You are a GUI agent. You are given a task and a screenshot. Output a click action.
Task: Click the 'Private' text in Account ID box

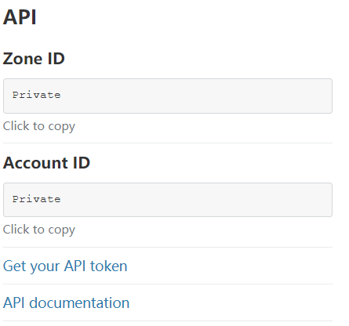point(37,199)
